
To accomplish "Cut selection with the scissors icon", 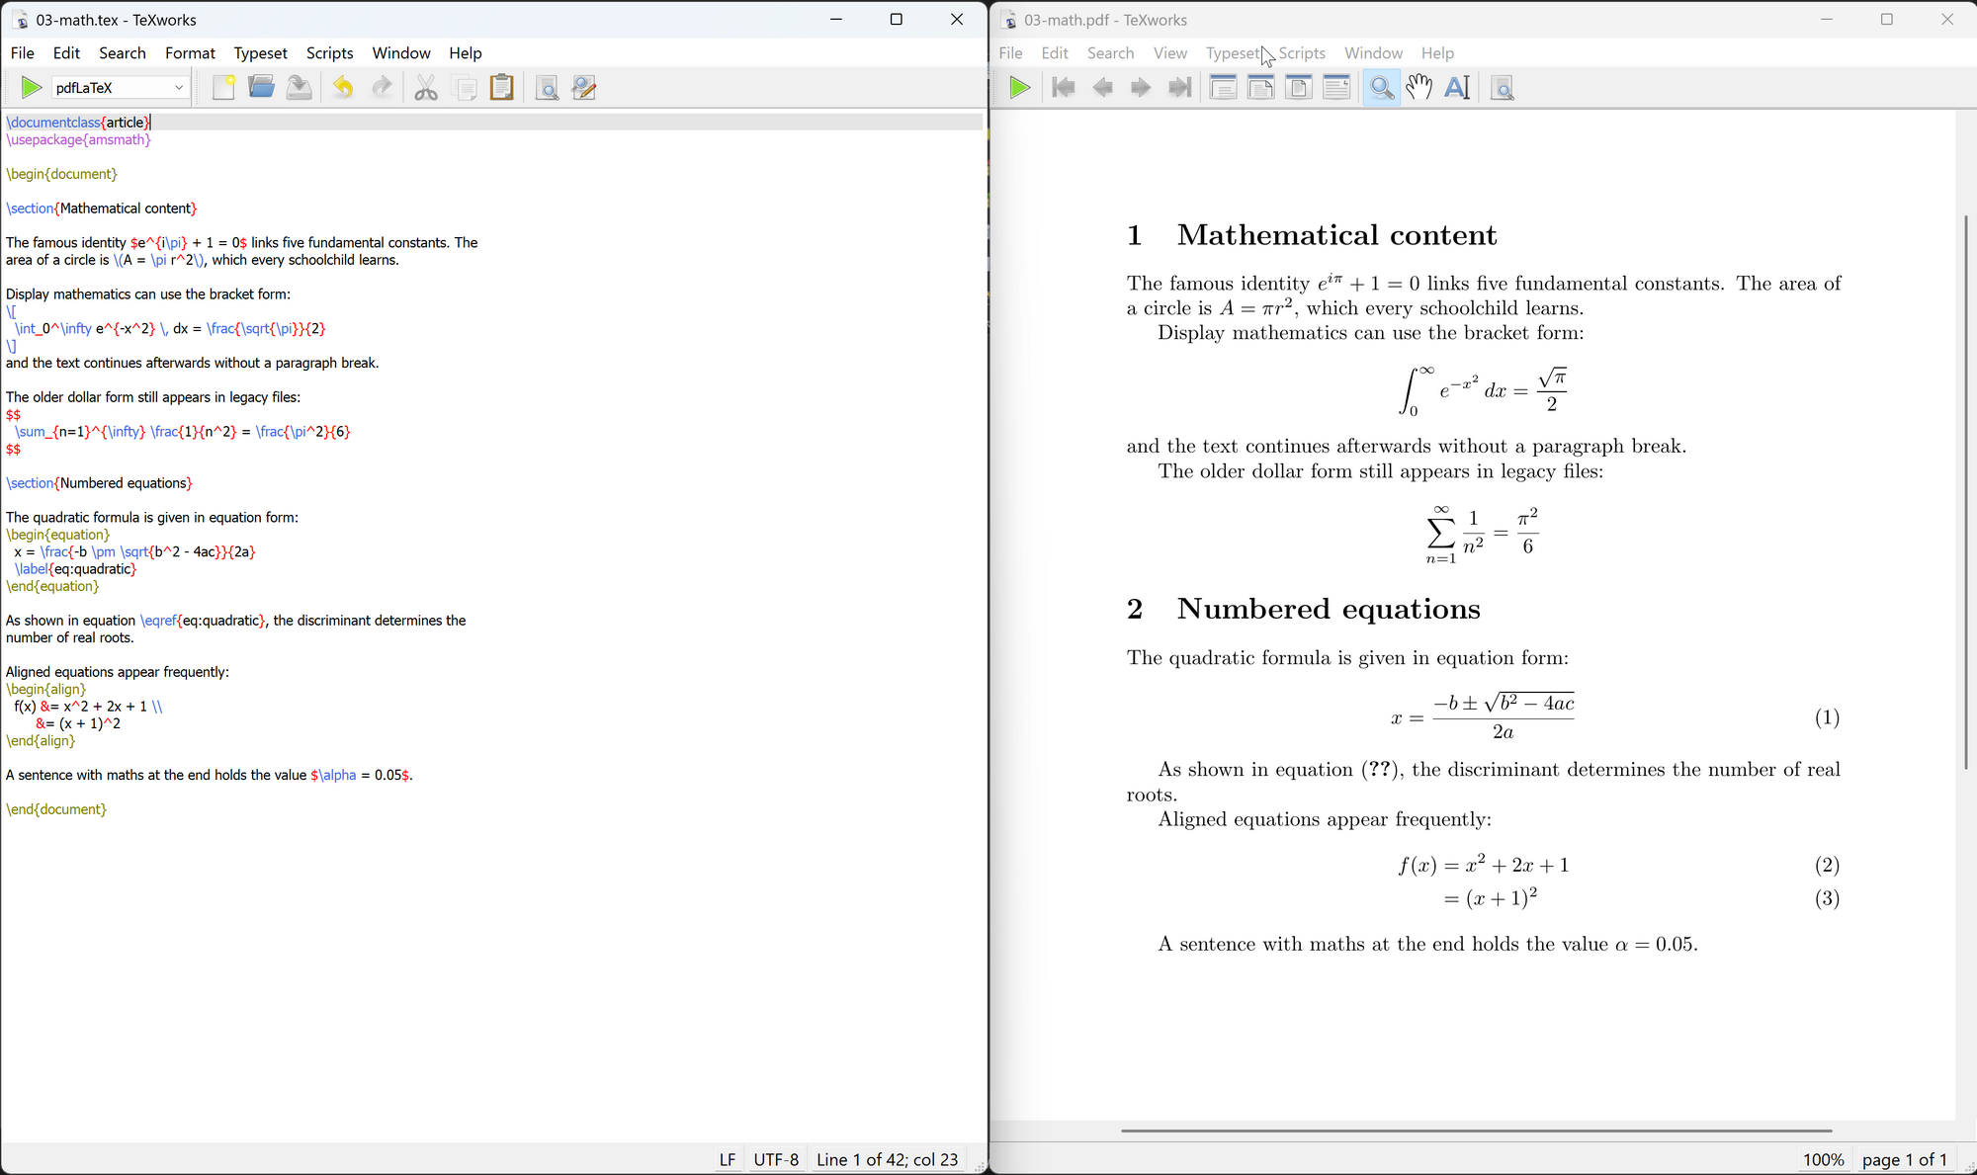I will coord(426,88).
